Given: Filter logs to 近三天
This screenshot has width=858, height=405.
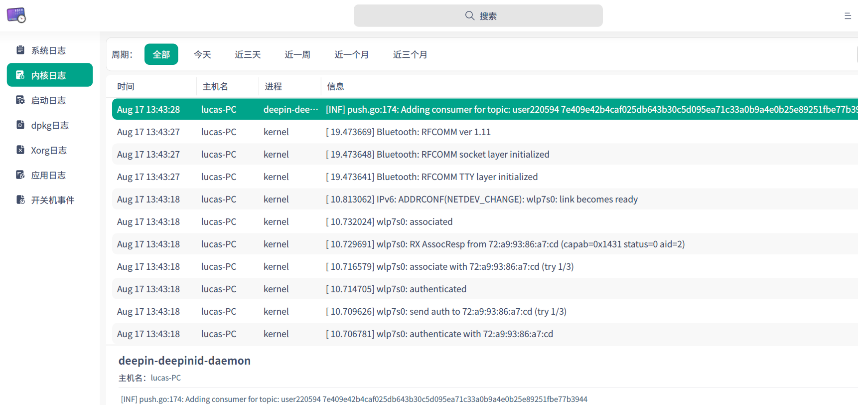Looking at the screenshot, I should pyautogui.click(x=248, y=54).
